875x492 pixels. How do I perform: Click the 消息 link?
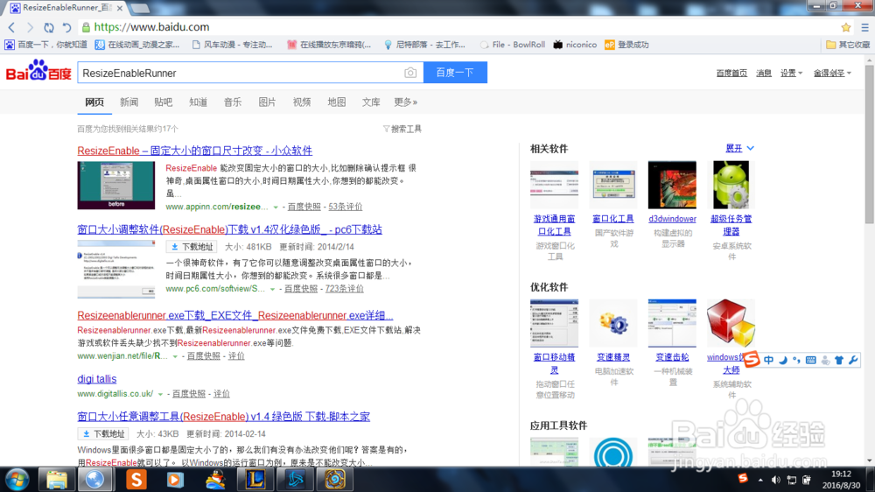click(763, 74)
